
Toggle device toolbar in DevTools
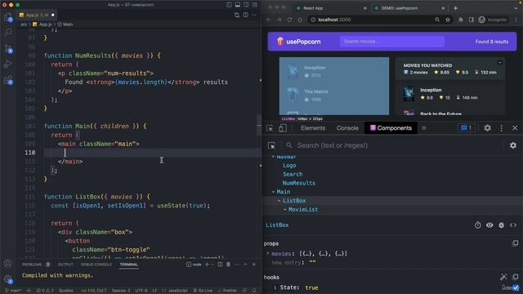283,128
